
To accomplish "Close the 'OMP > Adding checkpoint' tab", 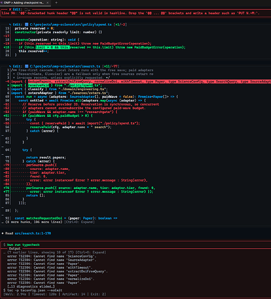I will [47, 2].
